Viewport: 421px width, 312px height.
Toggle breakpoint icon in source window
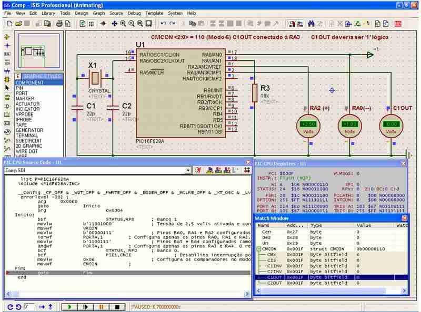pos(247,170)
